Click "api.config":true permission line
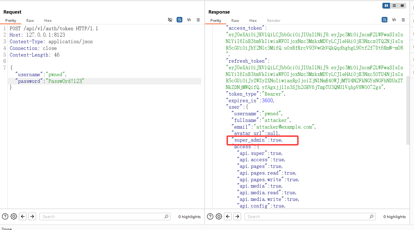This screenshot has height=230, width=414. (261, 206)
